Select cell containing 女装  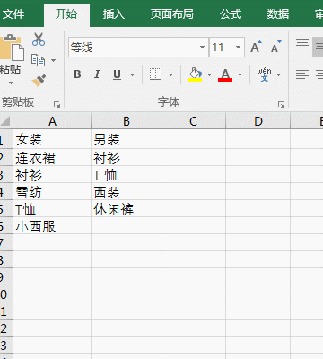tap(52, 139)
